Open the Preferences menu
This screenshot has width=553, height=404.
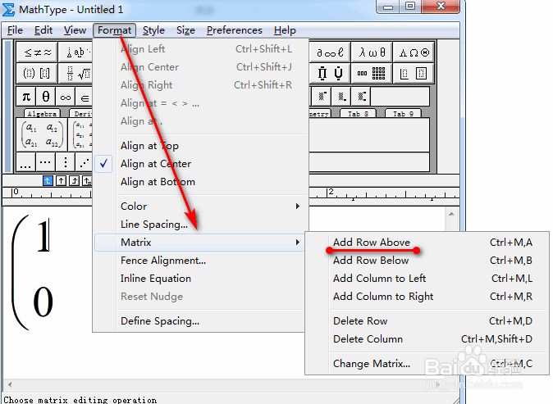[235, 30]
